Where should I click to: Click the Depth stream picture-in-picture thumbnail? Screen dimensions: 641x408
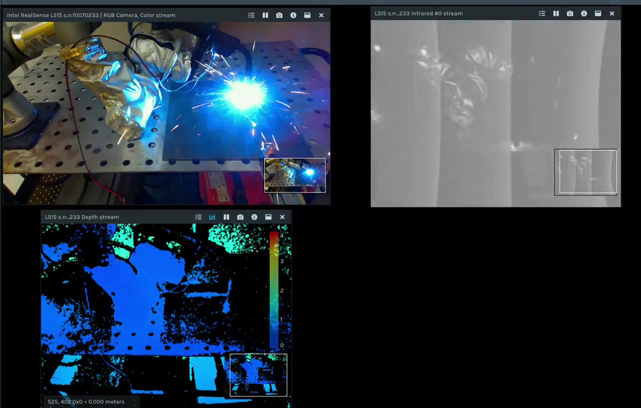(x=258, y=375)
